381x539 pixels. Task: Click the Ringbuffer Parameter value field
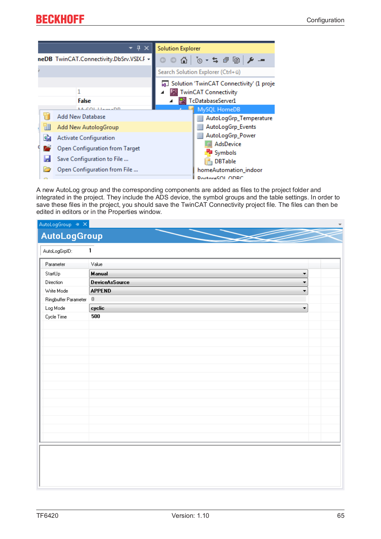pos(198,299)
